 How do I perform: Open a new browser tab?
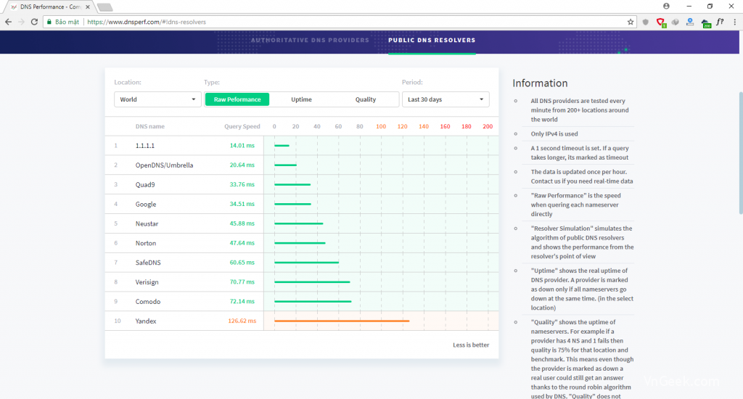coord(104,7)
